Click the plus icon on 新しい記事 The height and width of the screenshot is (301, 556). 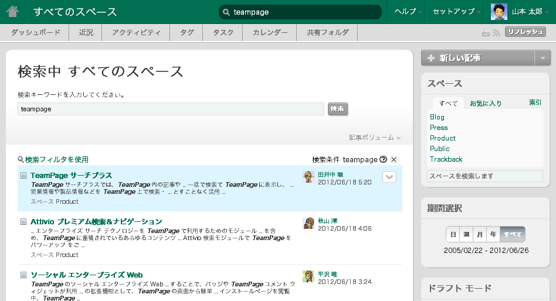[x=431, y=58]
